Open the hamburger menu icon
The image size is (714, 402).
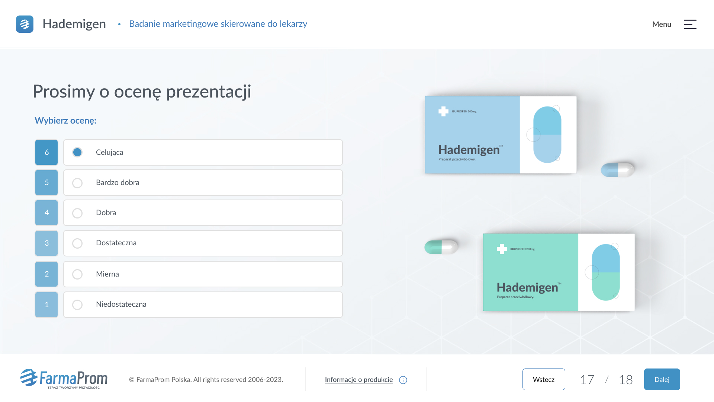click(x=690, y=24)
